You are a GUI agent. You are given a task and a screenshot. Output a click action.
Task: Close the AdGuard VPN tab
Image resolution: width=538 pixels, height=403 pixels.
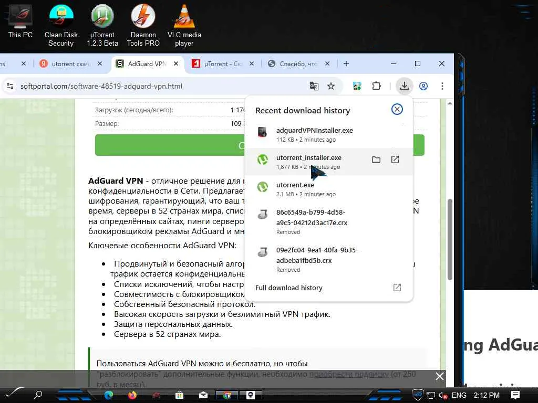point(176,63)
